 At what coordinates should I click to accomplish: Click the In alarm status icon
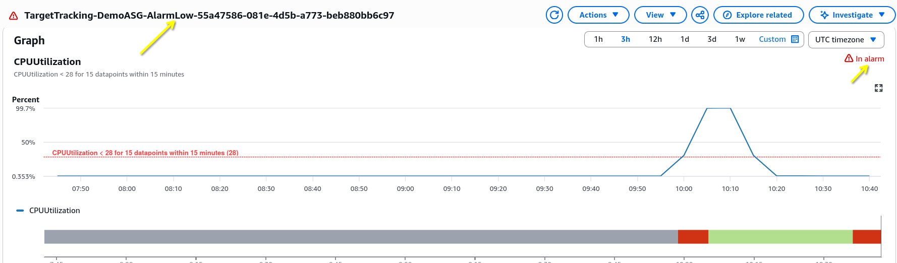849,58
